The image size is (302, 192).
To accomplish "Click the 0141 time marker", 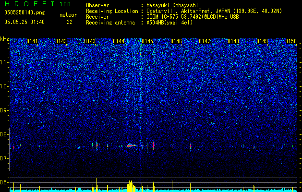I will coord(32,41).
